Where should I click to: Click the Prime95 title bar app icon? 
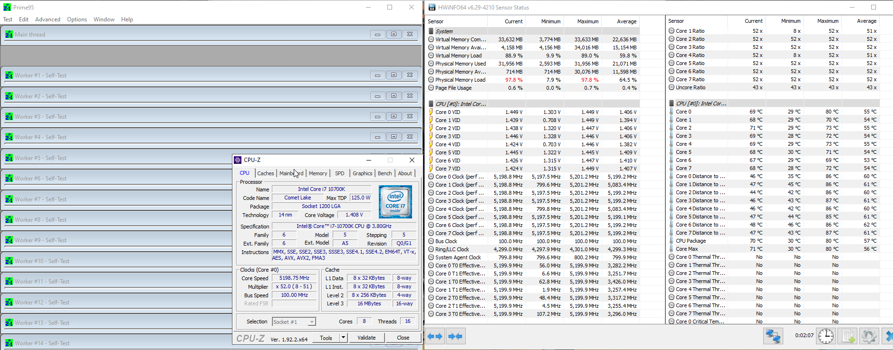(x=7, y=7)
